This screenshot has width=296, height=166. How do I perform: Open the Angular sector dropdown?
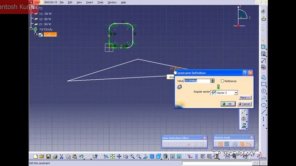pyautogui.click(x=236, y=93)
